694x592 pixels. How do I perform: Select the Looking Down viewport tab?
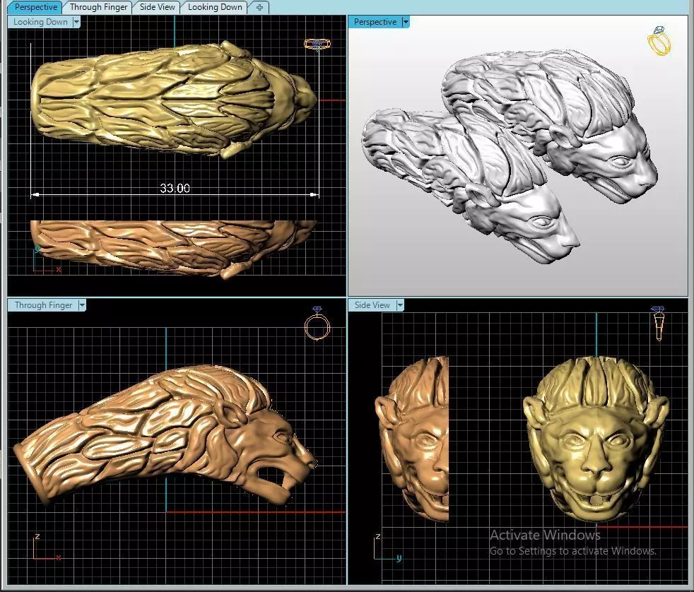[215, 7]
